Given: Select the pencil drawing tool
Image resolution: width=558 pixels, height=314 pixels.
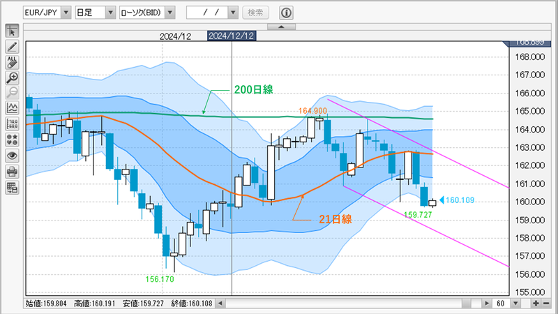Looking at the screenshot, I should (12, 47).
